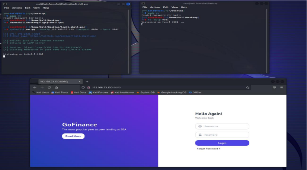Click the Pocket save icon
The image size is (307, 170).
pyautogui.click(x=274, y=88)
